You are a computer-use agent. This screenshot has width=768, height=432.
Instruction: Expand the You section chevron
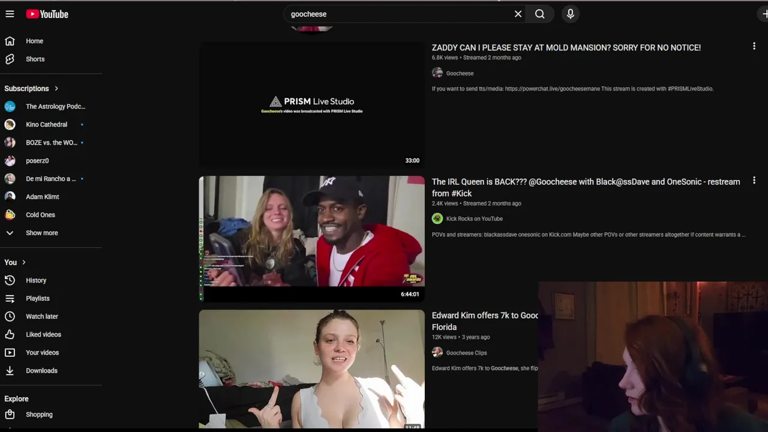[x=24, y=262]
